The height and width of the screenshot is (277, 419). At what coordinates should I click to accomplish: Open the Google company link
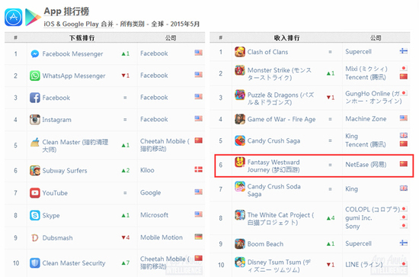click(x=150, y=193)
